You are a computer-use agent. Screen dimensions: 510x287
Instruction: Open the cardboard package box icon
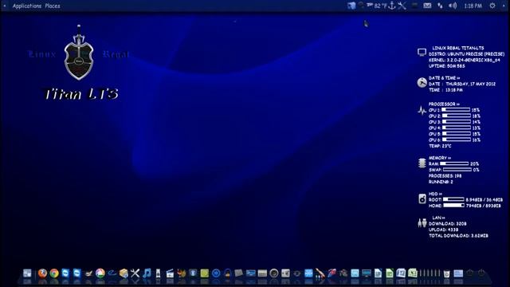click(x=124, y=273)
